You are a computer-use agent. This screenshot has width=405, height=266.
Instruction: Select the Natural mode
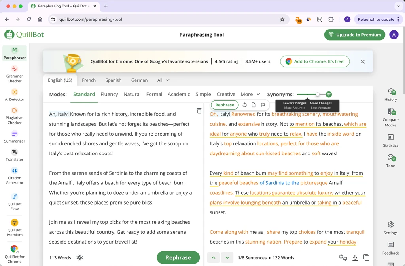[132, 95]
